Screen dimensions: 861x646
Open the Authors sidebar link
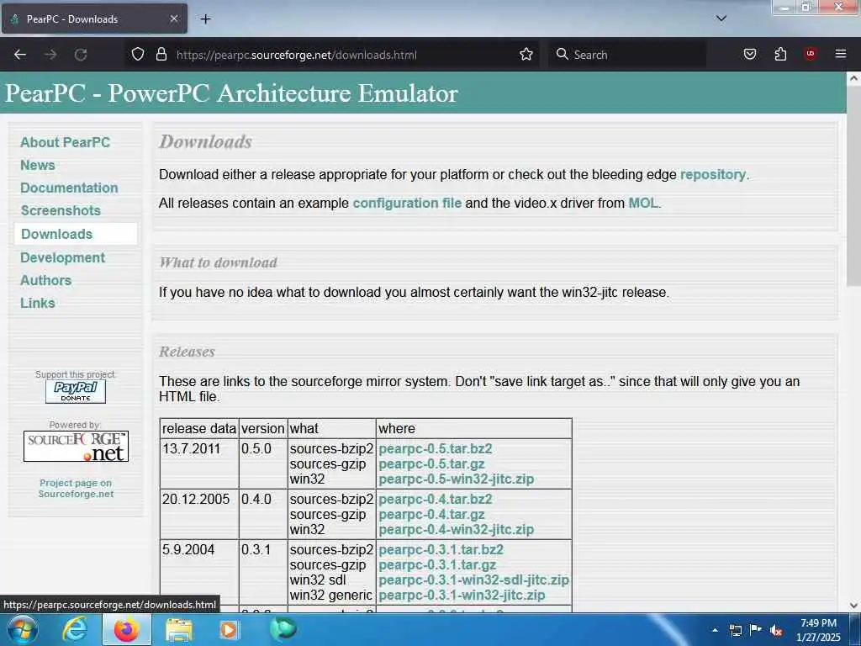tap(46, 280)
